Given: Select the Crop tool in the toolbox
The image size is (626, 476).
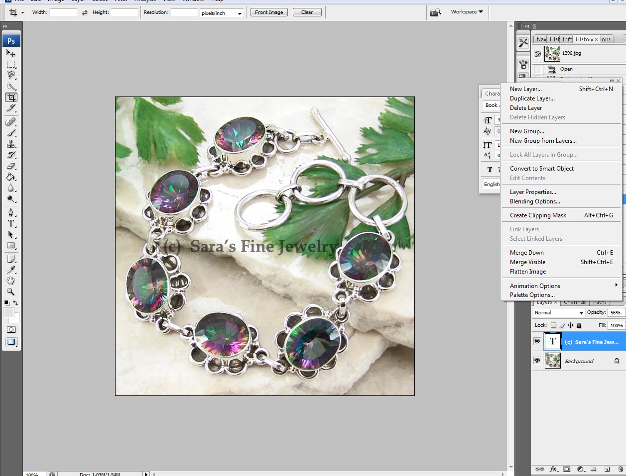Looking at the screenshot, I should coord(11,97).
